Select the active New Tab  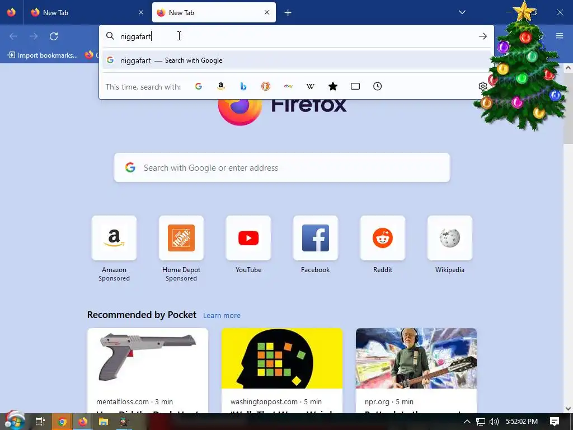click(x=214, y=13)
